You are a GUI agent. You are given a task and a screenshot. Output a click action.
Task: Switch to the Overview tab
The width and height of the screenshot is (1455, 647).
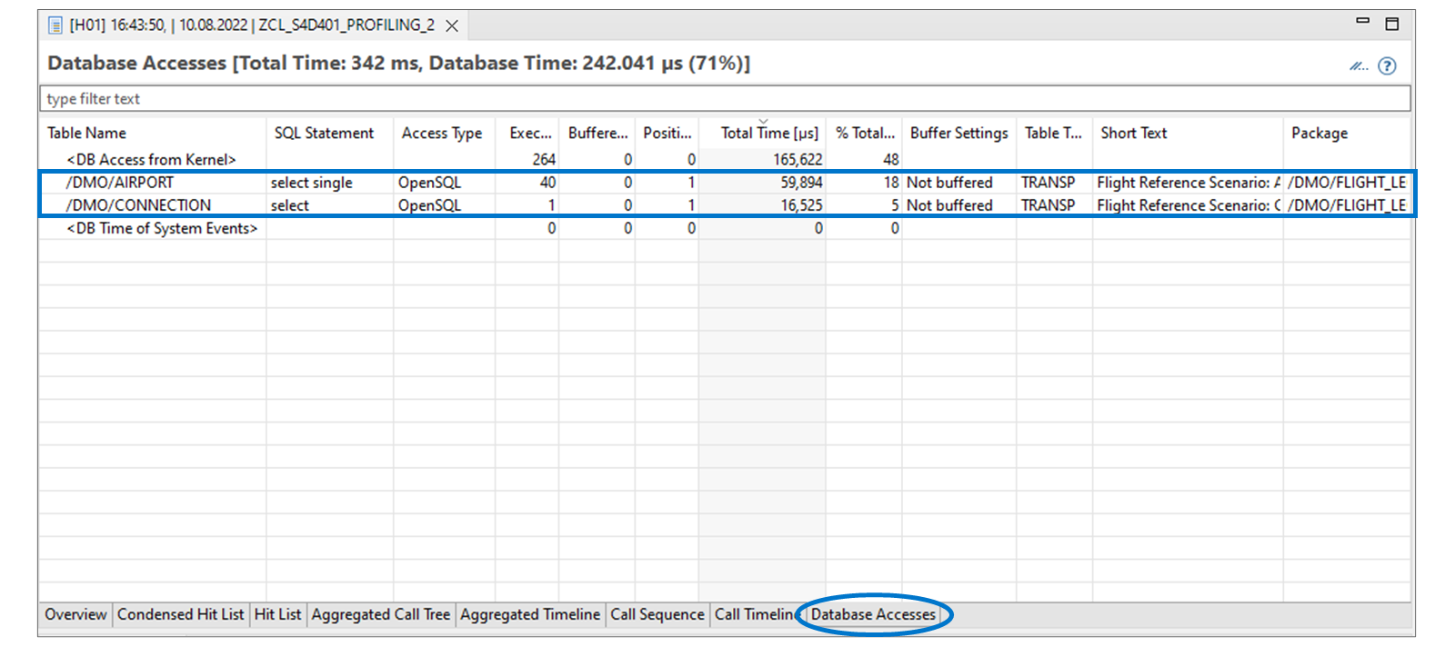75,614
